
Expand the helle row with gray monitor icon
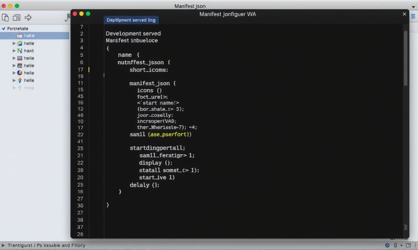14,58
